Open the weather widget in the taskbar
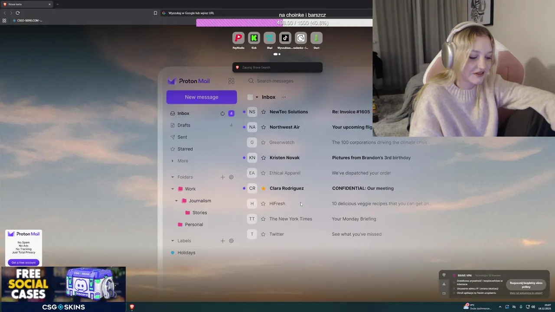The image size is (555, 312). (478, 307)
